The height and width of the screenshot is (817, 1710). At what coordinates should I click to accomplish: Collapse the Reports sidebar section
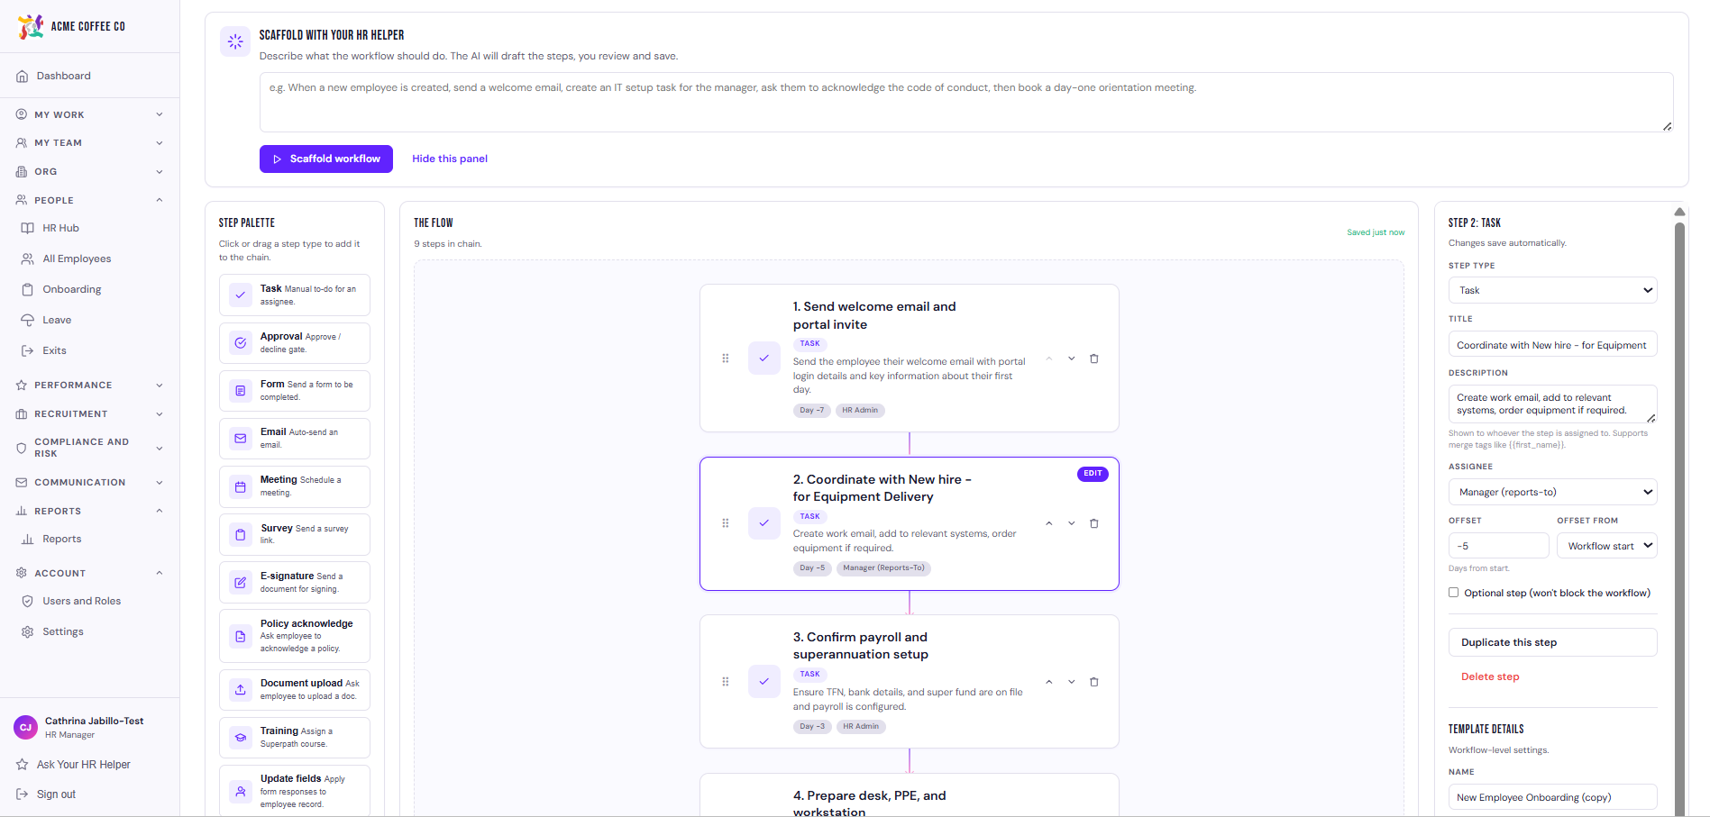[90, 511]
